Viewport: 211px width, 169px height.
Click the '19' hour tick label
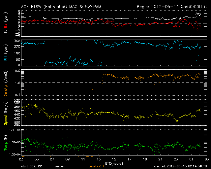(x=145, y=159)
